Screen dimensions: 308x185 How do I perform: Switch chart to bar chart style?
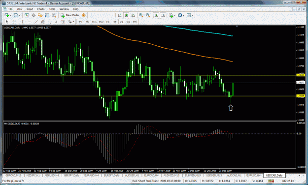119,15
